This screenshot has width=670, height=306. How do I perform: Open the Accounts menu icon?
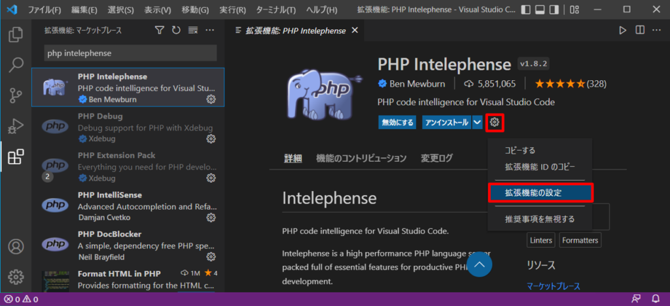(x=16, y=247)
